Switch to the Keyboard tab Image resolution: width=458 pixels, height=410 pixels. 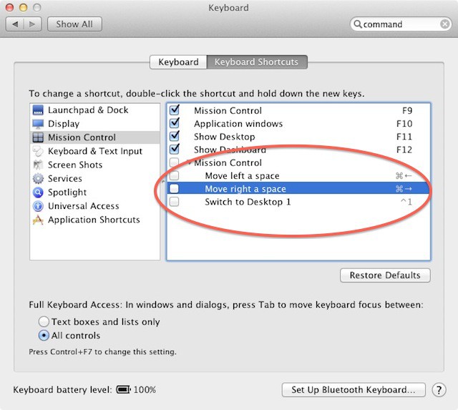pos(178,62)
